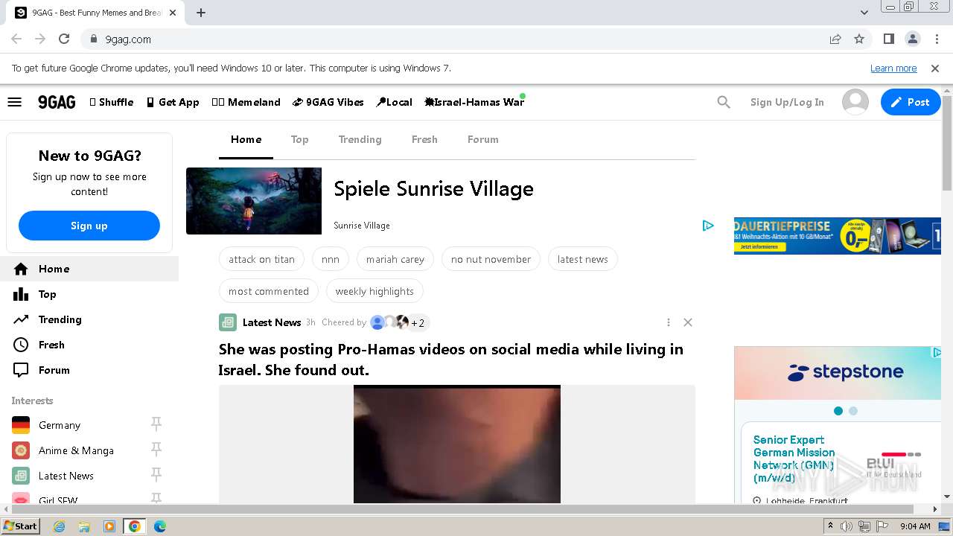Click Sign Up/Log In link
Viewport: 953px width, 536px height.
[x=787, y=102]
